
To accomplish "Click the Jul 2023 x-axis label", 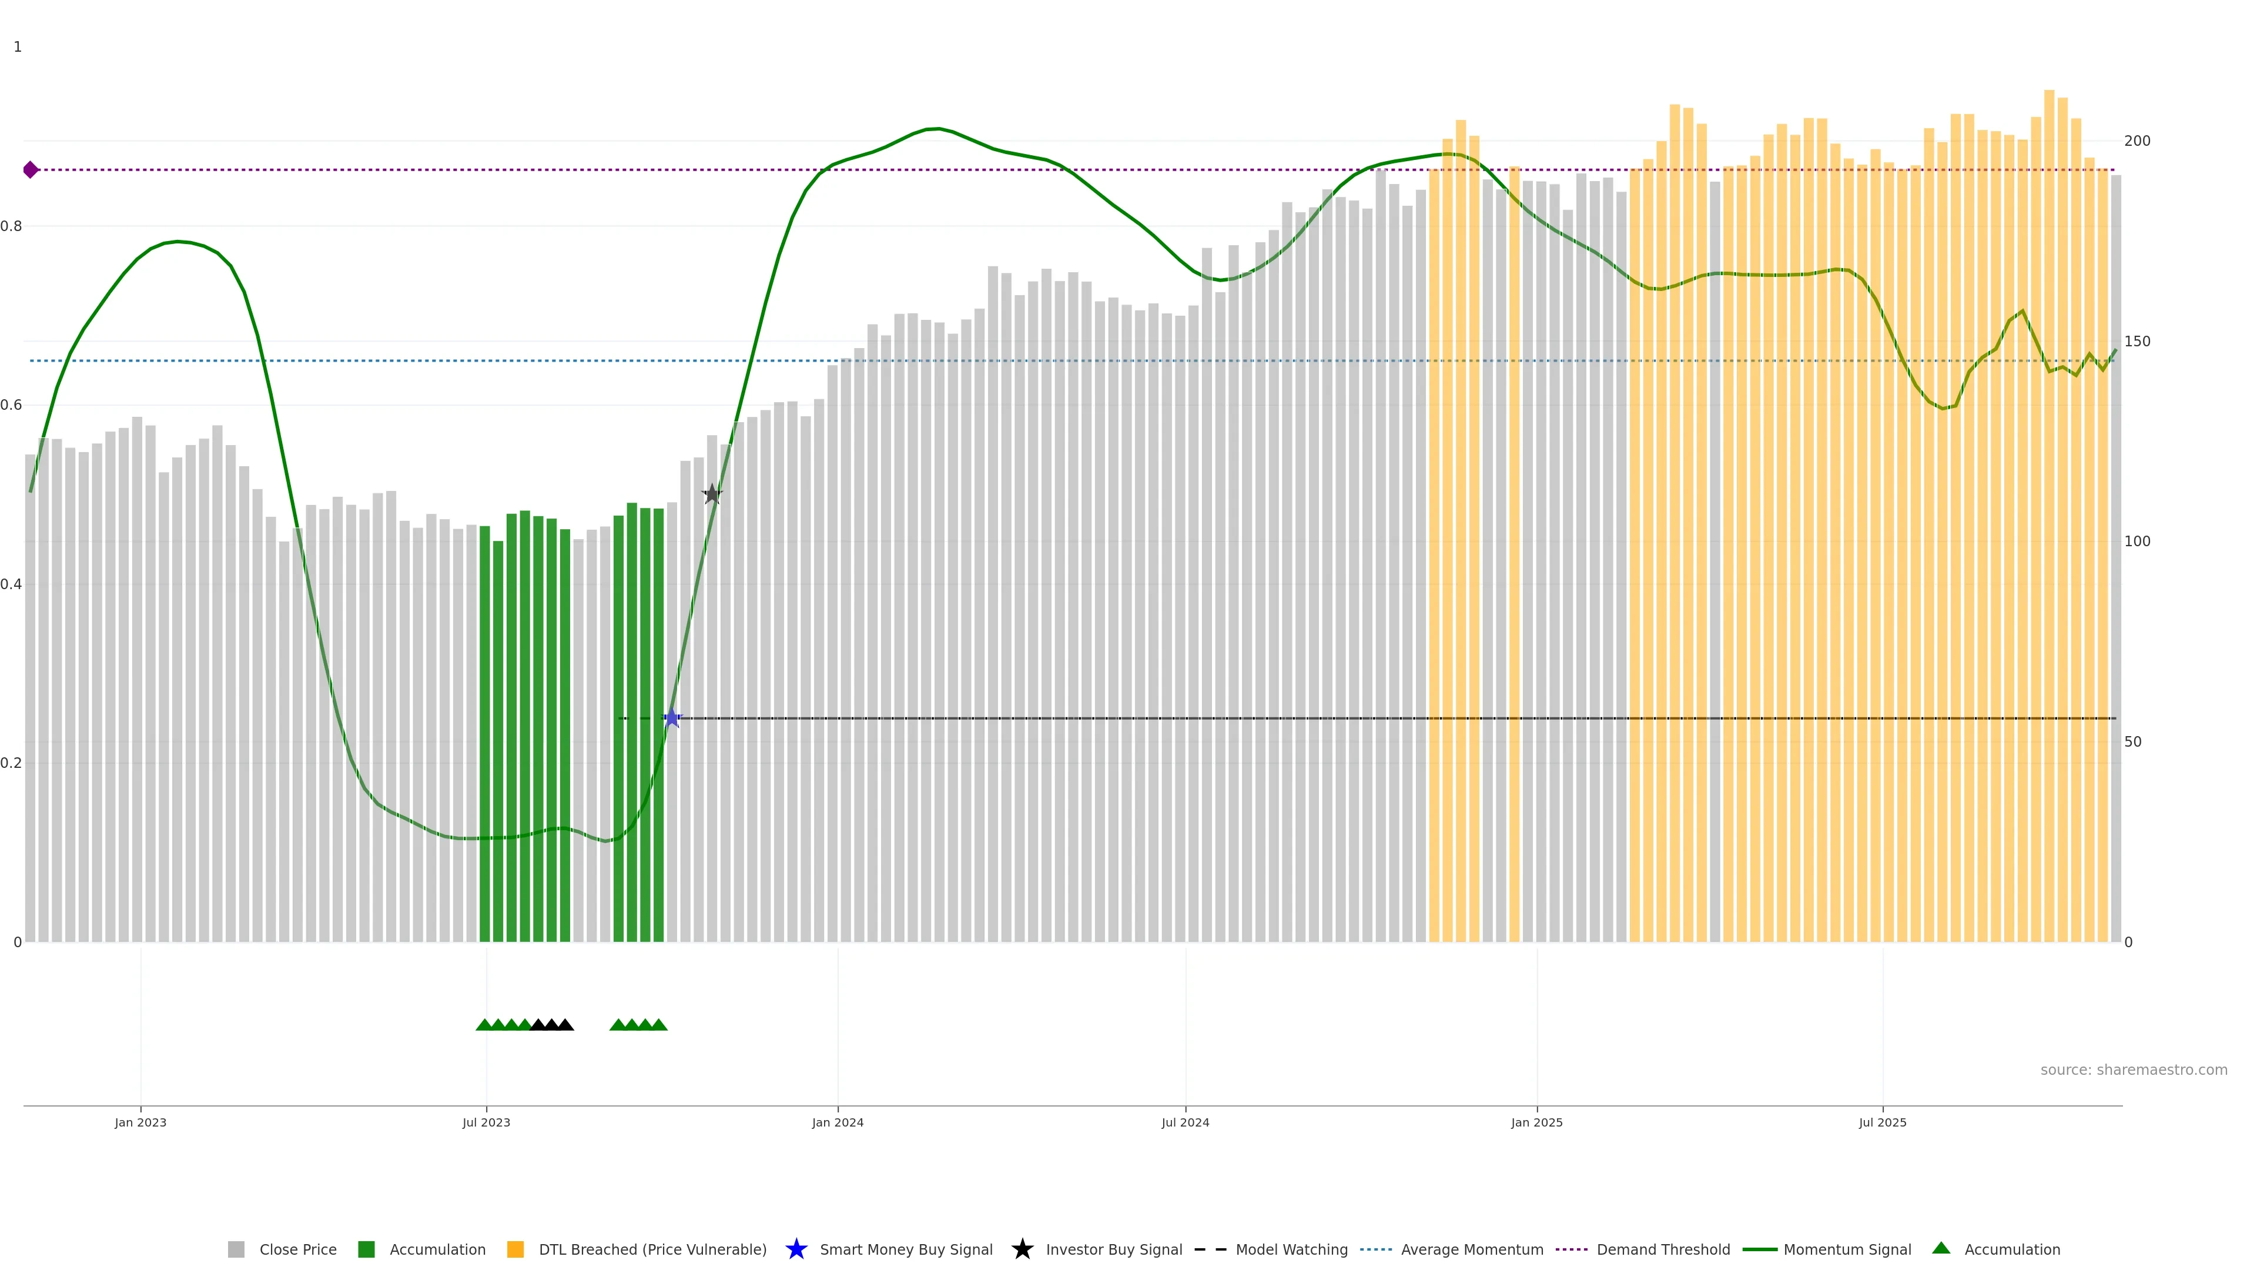I will click(x=486, y=1122).
